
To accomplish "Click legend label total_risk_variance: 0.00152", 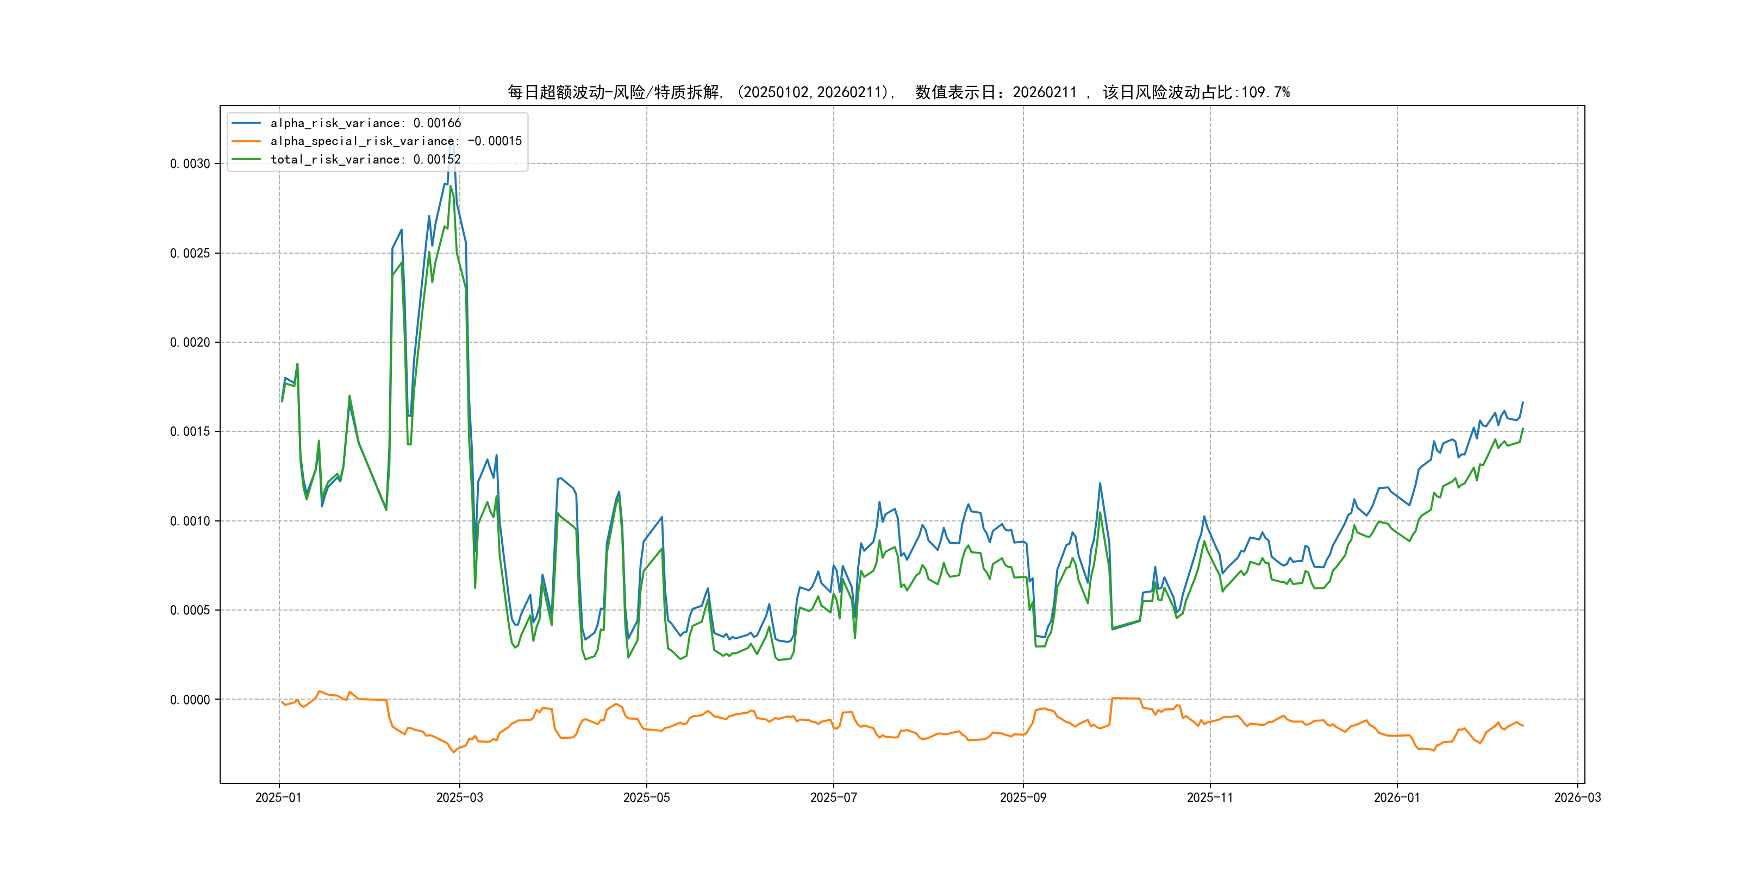I will coord(366,159).
